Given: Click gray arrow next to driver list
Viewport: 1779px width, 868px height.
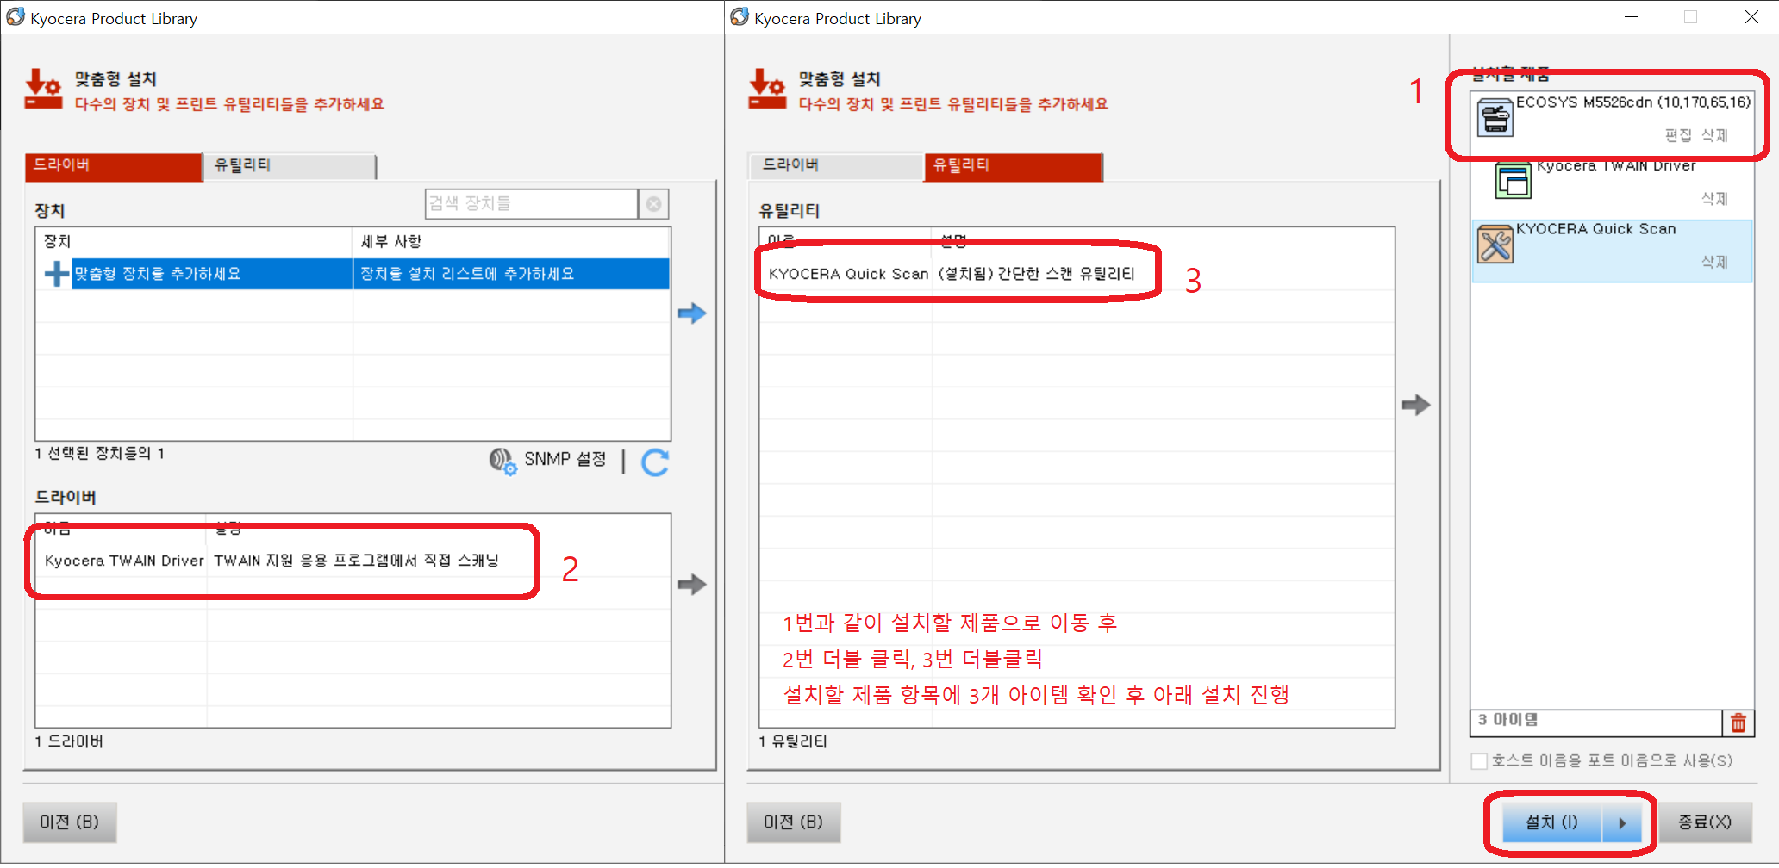Looking at the screenshot, I should [x=692, y=585].
